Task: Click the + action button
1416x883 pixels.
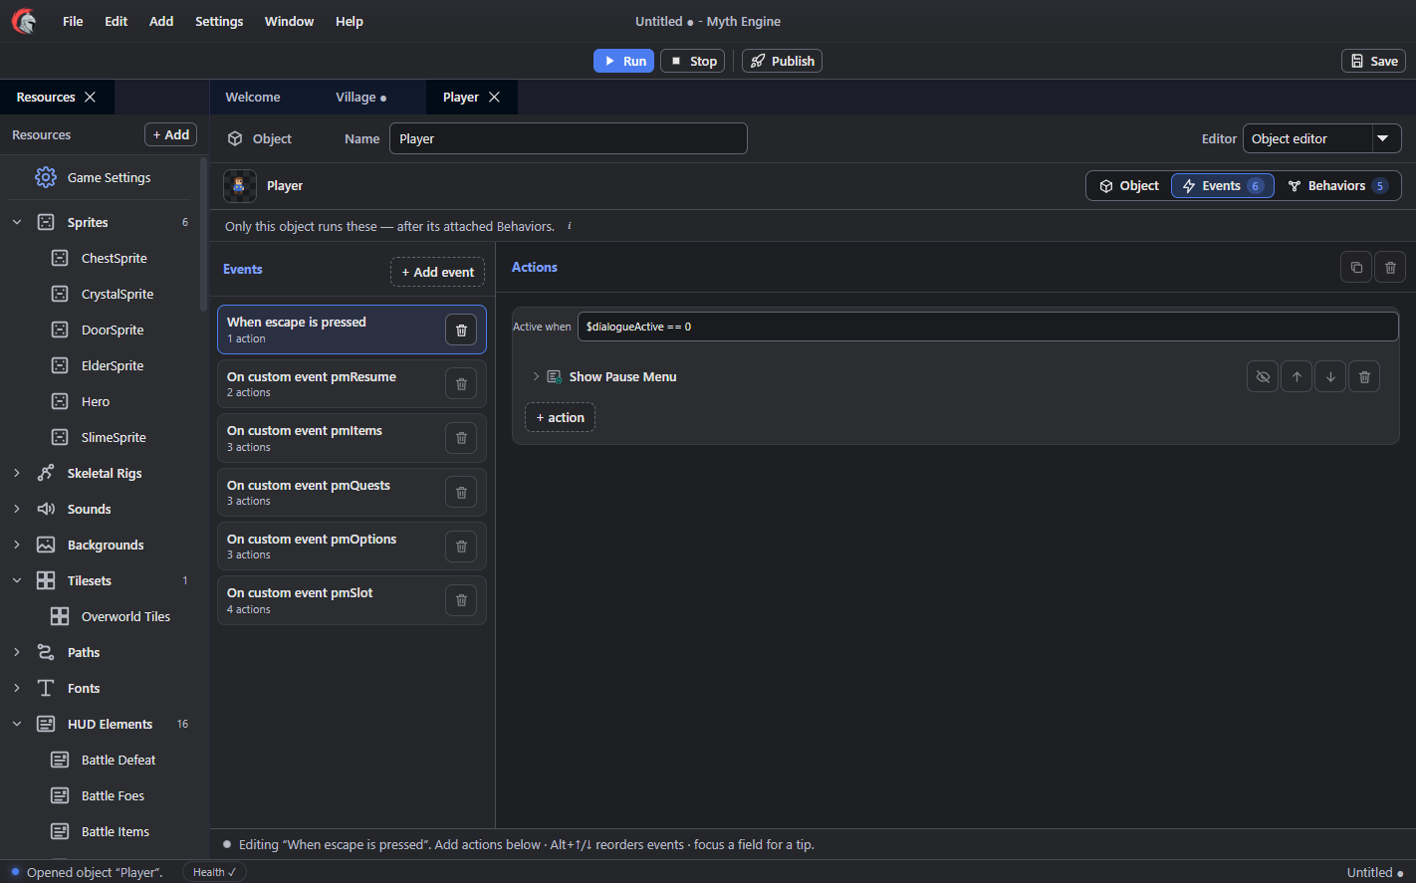Action: 560,417
